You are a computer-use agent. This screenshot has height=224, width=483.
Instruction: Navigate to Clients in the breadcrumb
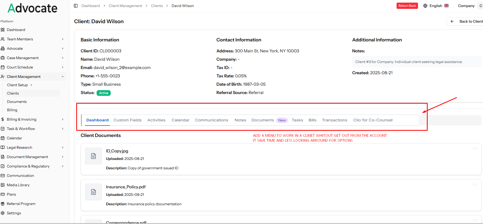click(157, 6)
